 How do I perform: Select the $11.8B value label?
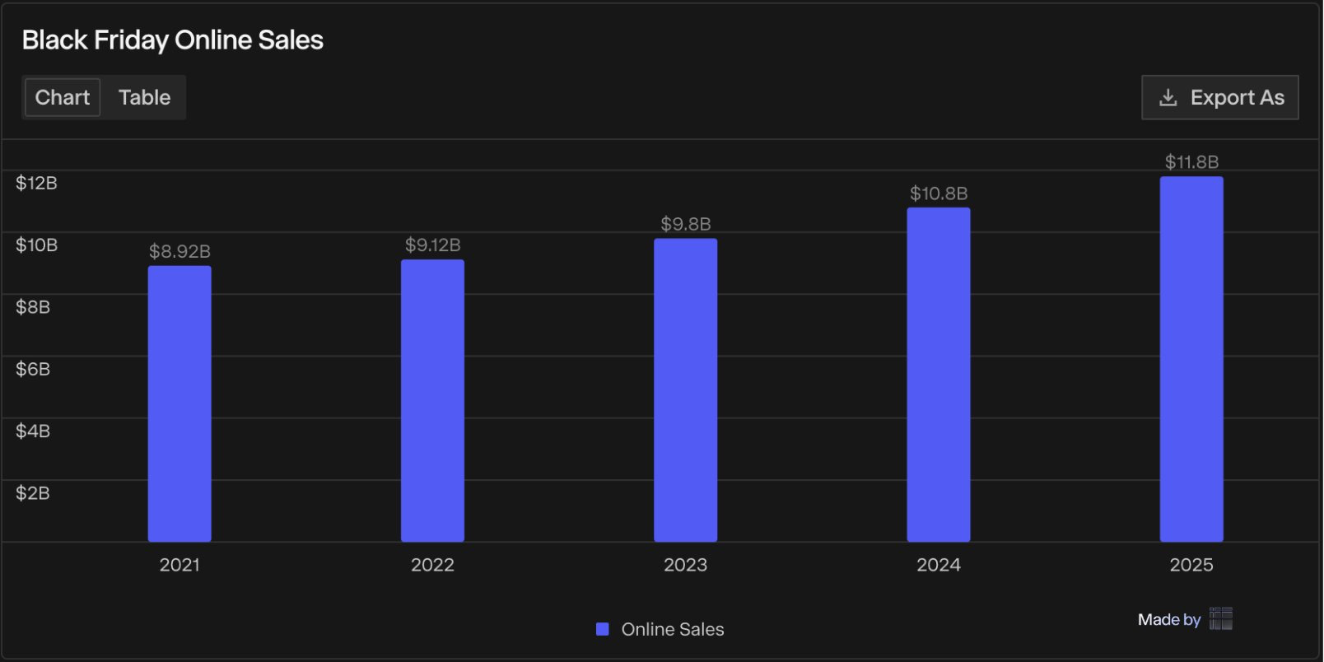click(1191, 162)
